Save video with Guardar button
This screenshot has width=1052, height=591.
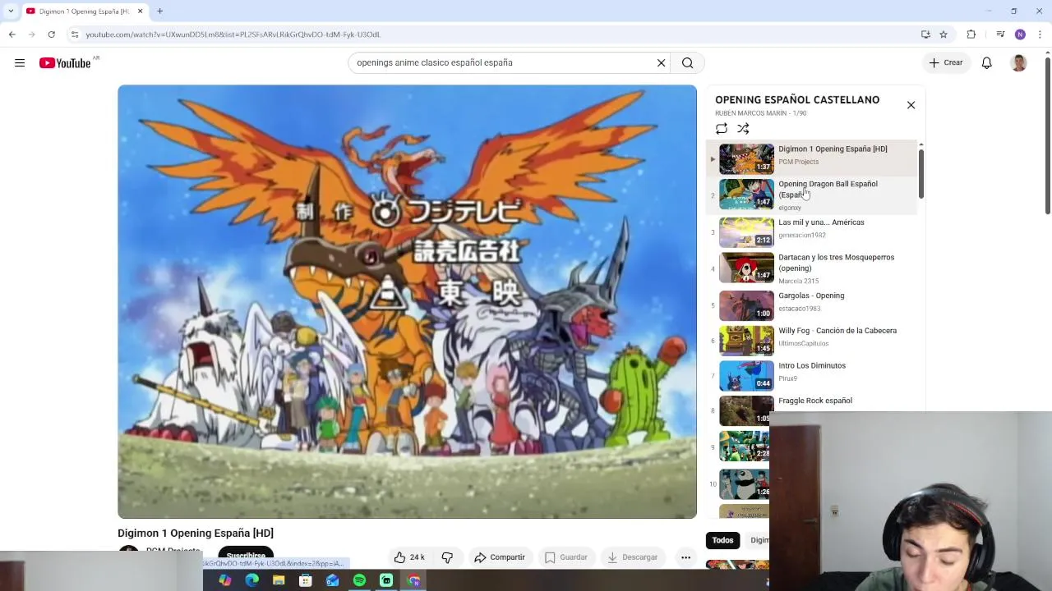tap(566, 557)
